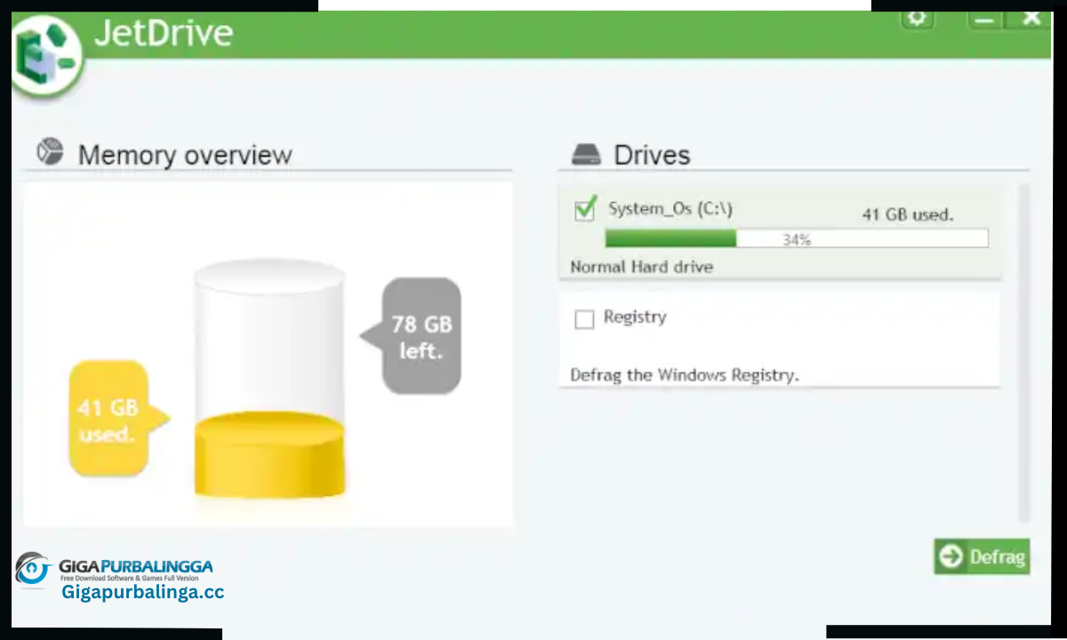This screenshot has height=640, width=1067.
Task: Click the gray "78 GB left." callout
Action: [420, 336]
